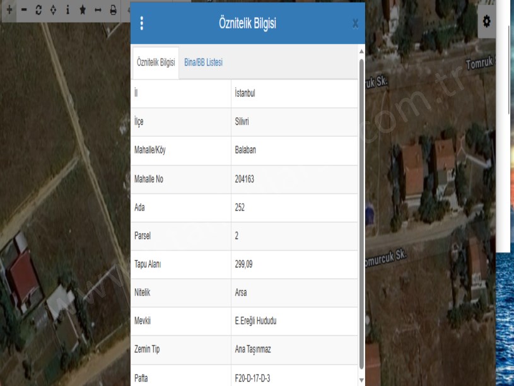Click the locate position crosshair icon
The height and width of the screenshot is (386, 514).
tap(53, 10)
